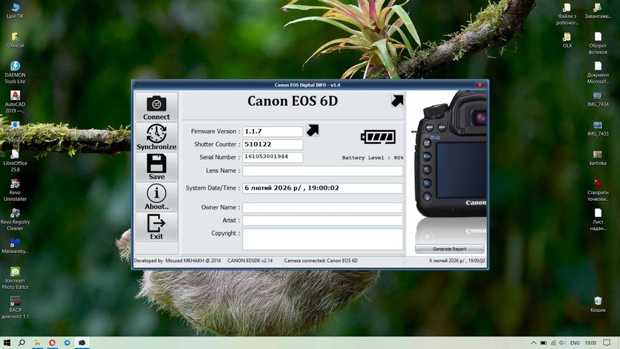
Task: Expand the hidden system tray icons
Action: click(533, 343)
